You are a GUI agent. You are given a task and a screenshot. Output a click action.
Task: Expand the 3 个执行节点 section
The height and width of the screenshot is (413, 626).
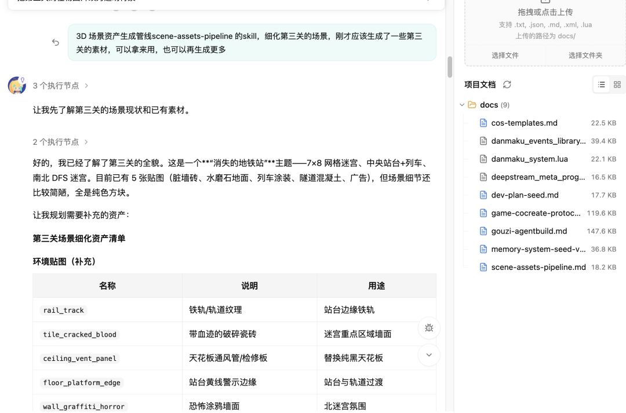60,86
